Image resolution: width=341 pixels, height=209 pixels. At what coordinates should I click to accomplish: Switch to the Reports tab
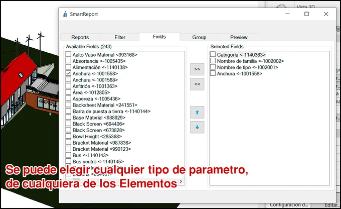click(x=80, y=37)
